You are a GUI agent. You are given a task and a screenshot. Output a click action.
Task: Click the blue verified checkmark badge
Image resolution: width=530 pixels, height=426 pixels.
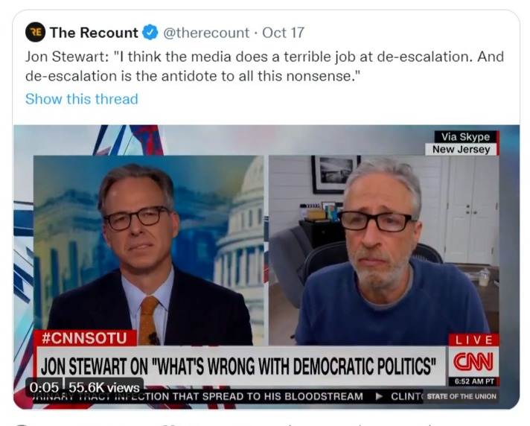(x=150, y=33)
